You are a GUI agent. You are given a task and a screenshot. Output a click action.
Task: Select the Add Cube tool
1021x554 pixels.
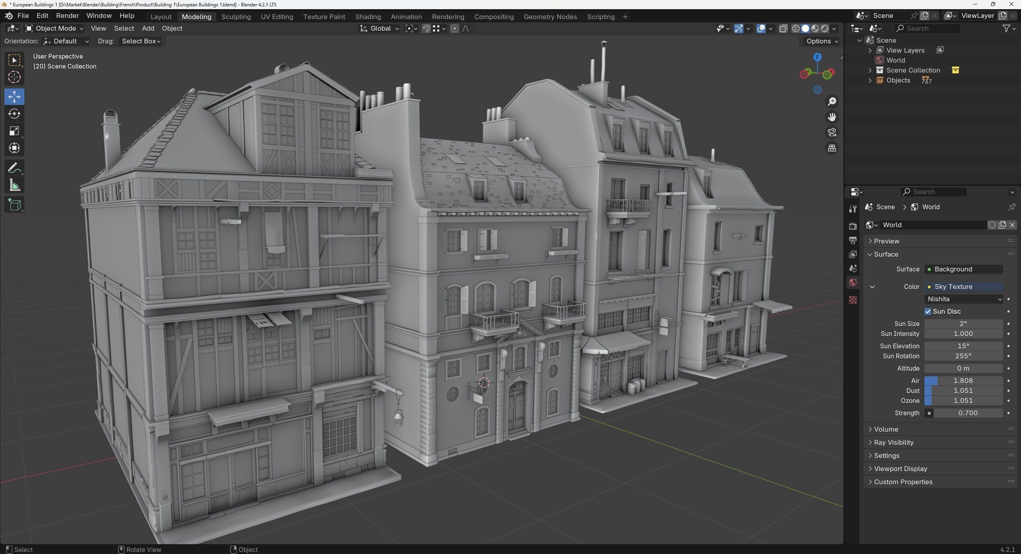(x=14, y=204)
